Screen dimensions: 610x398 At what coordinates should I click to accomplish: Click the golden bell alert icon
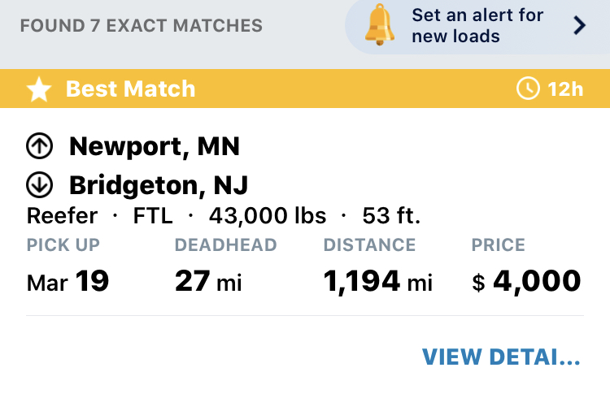click(x=380, y=25)
